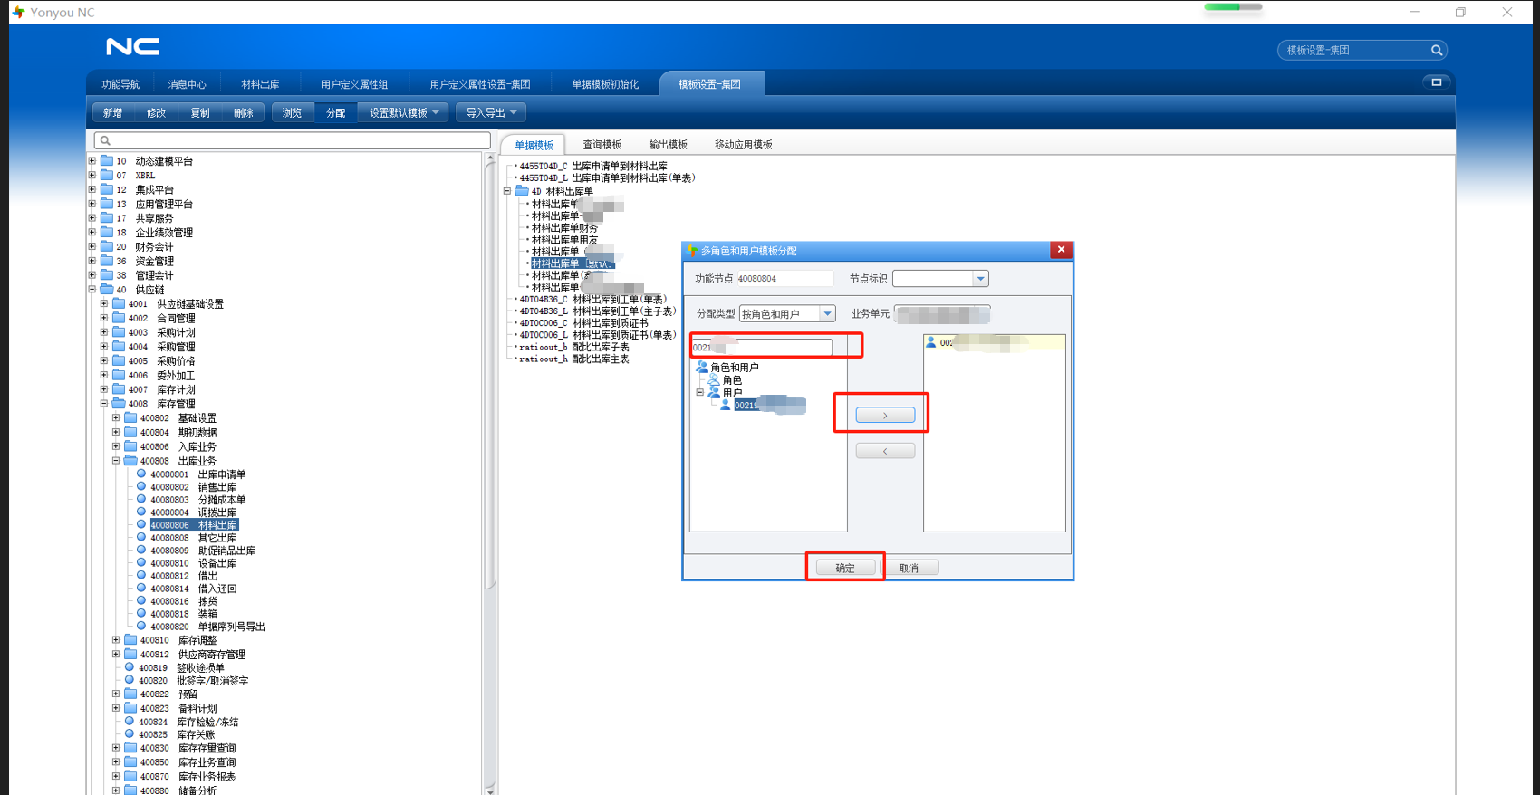
Task: Collapse the 40 供应链 node
Action: [92, 290]
